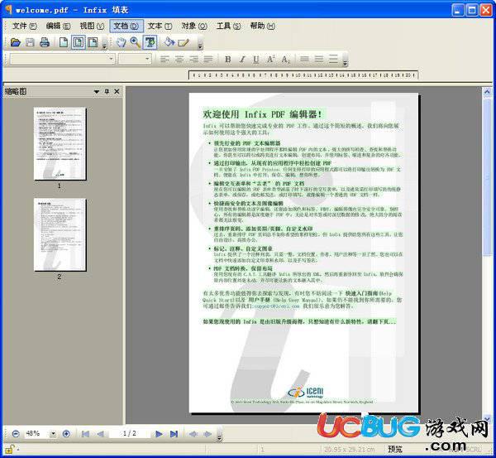
Task: Select page 2 thumbnail
Action: (x=60, y=234)
